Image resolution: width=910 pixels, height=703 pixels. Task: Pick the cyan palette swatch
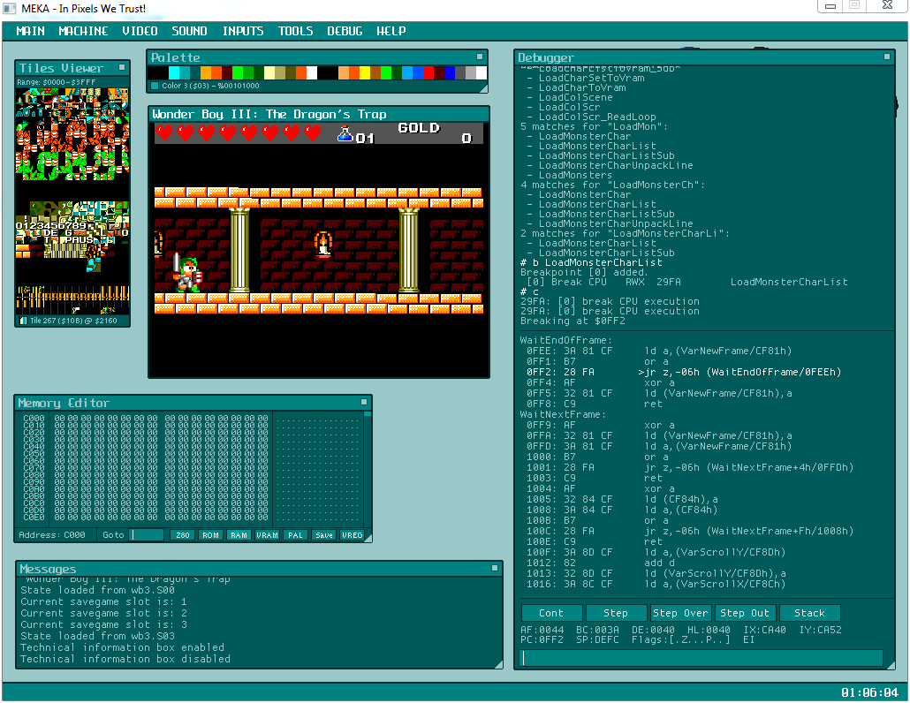[174, 72]
